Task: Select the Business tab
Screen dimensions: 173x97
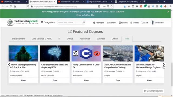Action: (101, 39)
